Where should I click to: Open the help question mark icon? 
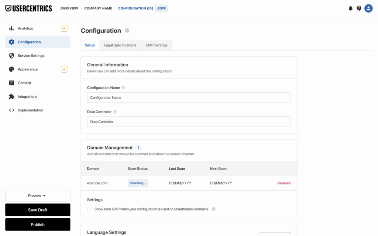[359, 8]
